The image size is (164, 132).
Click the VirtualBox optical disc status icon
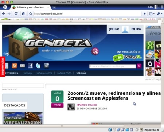(114, 130)
